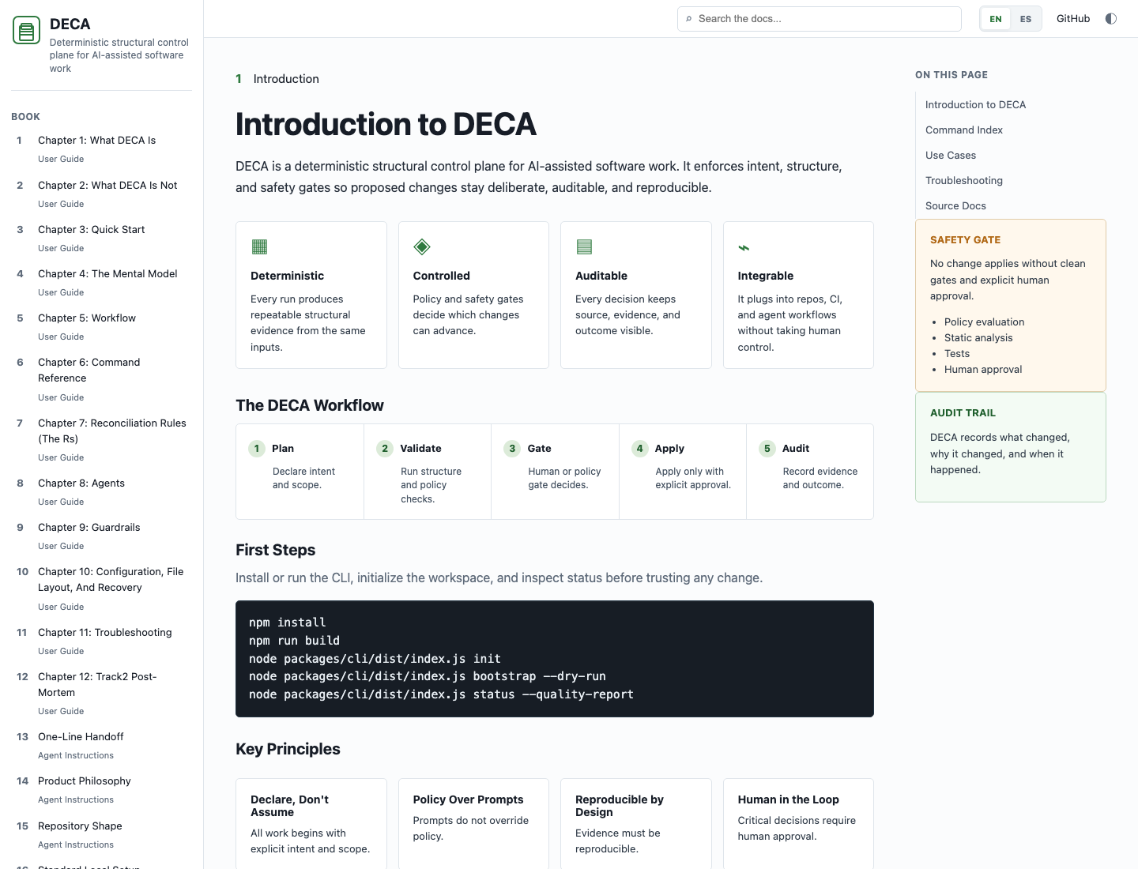The image size is (1138, 869).
Task: Open Chapter 2: What DECA Is Not
Action: coord(102,194)
